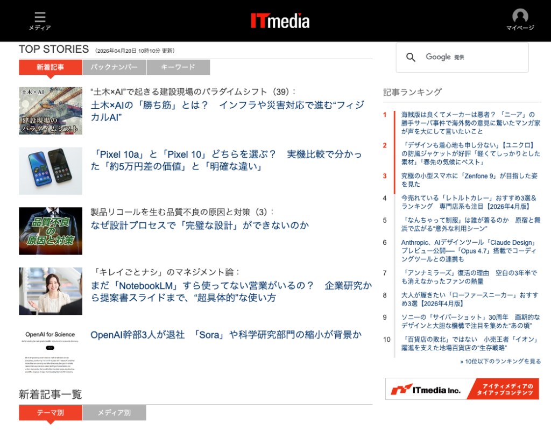This screenshot has height=430, width=551.
Task: Open the Pixel 10a comparison phone thumbnail
Action: (51, 171)
